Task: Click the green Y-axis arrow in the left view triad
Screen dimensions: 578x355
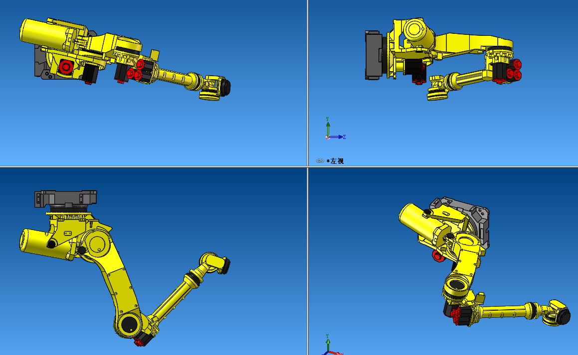Action: click(x=328, y=125)
